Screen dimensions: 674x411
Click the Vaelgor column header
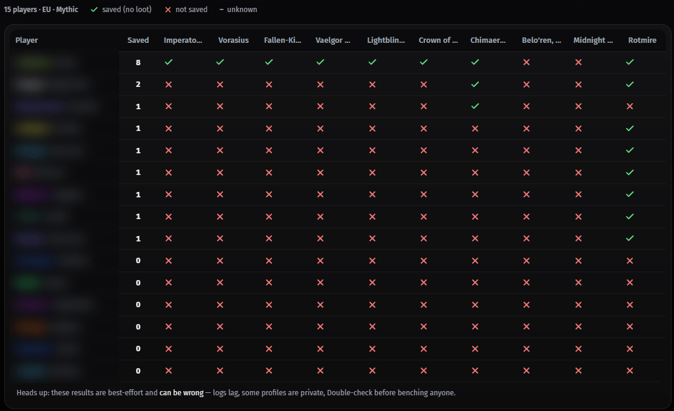[332, 40]
